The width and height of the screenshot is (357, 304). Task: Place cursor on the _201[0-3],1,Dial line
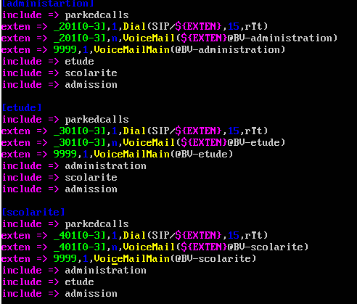135,26
